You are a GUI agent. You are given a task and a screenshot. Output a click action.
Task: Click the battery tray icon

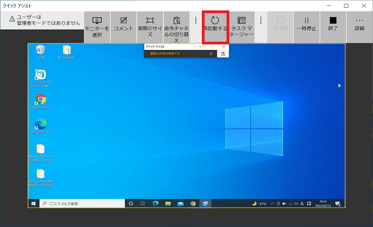click(x=284, y=204)
